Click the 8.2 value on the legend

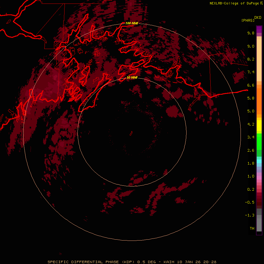tap(251, 59)
